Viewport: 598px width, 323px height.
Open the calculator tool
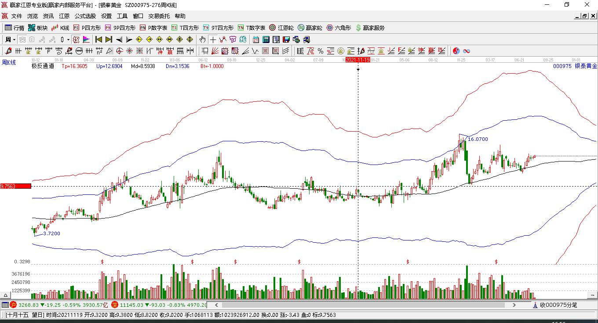266,39
